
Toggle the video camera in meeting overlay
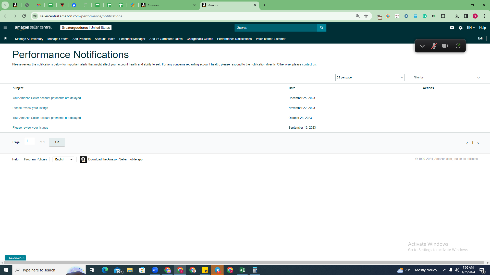[445, 46]
